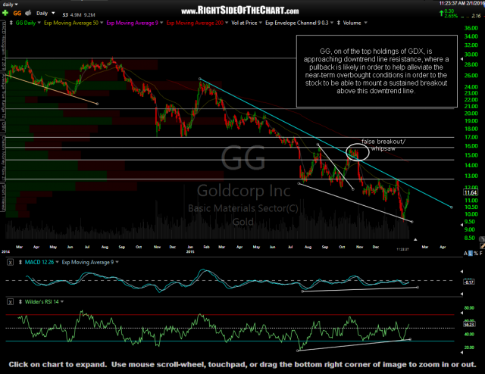This screenshot has width=485, height=374.
Task: Expand Wilder's RSI 14 dropdown
Action: [x=62, y=301]
